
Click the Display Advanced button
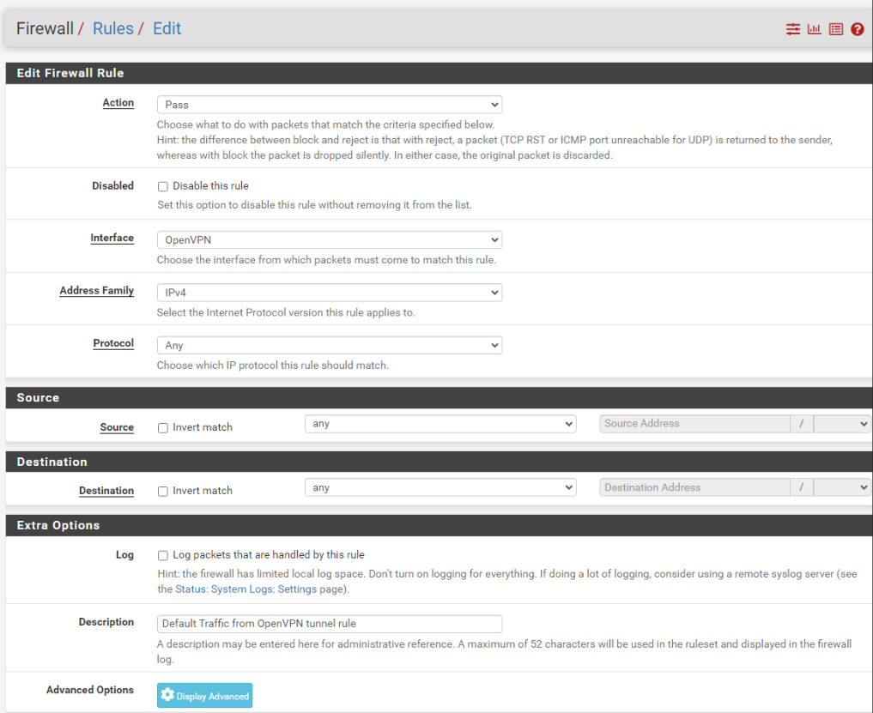click(205, 695)
